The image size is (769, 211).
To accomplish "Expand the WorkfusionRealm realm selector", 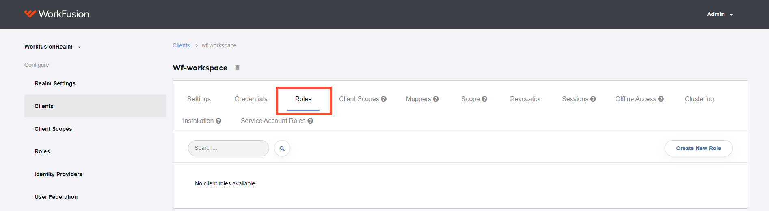I will 53,47.
